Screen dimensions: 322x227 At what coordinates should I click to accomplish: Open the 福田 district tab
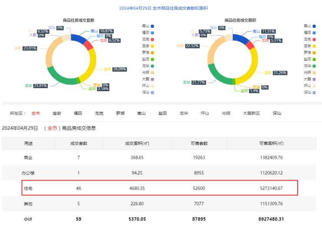pyautogui.click(x=78, y=113)
